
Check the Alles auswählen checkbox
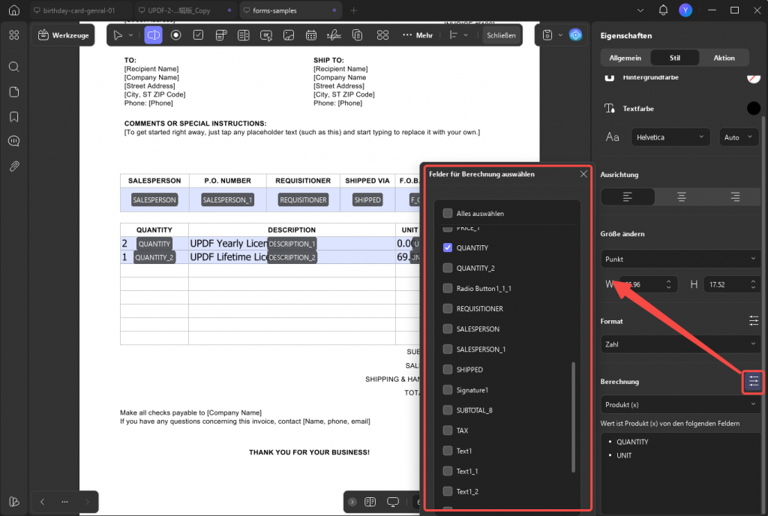click(448, 213)
